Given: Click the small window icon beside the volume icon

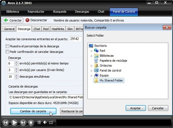Looking at the screenshot, I should click(51, 122).
